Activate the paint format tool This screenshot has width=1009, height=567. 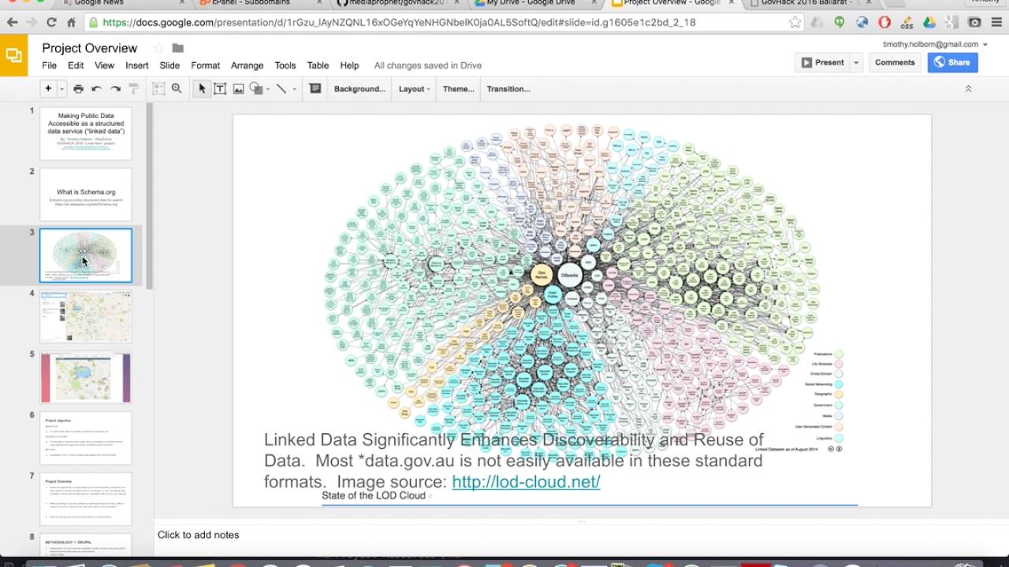point(134,89)
